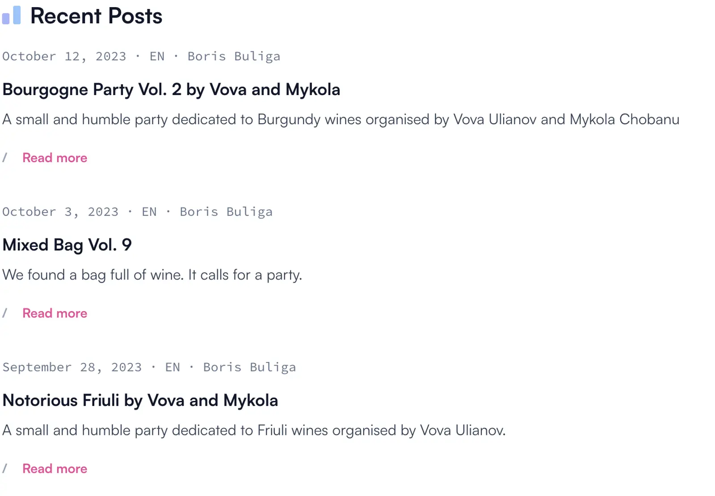Click Read more under Notorious Friuli post

pyautogui.click(x=55, y=469)
